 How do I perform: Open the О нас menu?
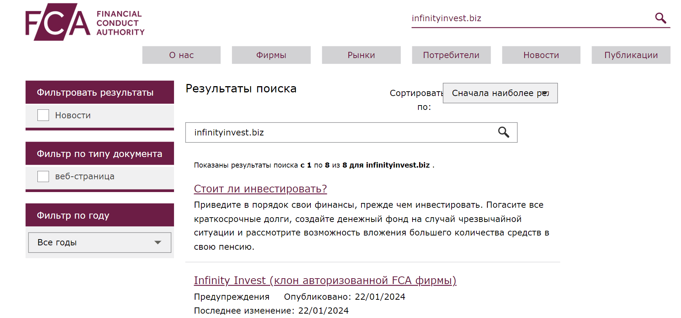pyautogui.click(x=181, y=55)
